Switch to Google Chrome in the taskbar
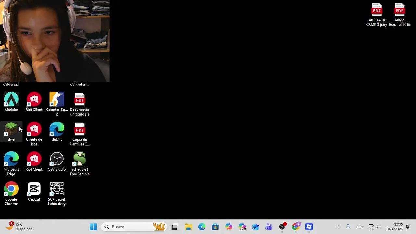The width and height of the screenshot is (416, 234). click(x=296, y=227)
